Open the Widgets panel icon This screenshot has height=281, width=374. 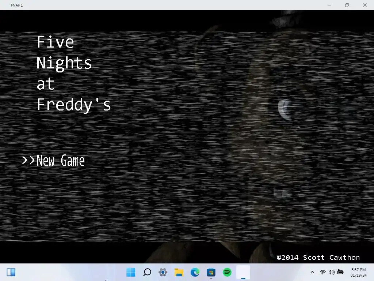11,272
